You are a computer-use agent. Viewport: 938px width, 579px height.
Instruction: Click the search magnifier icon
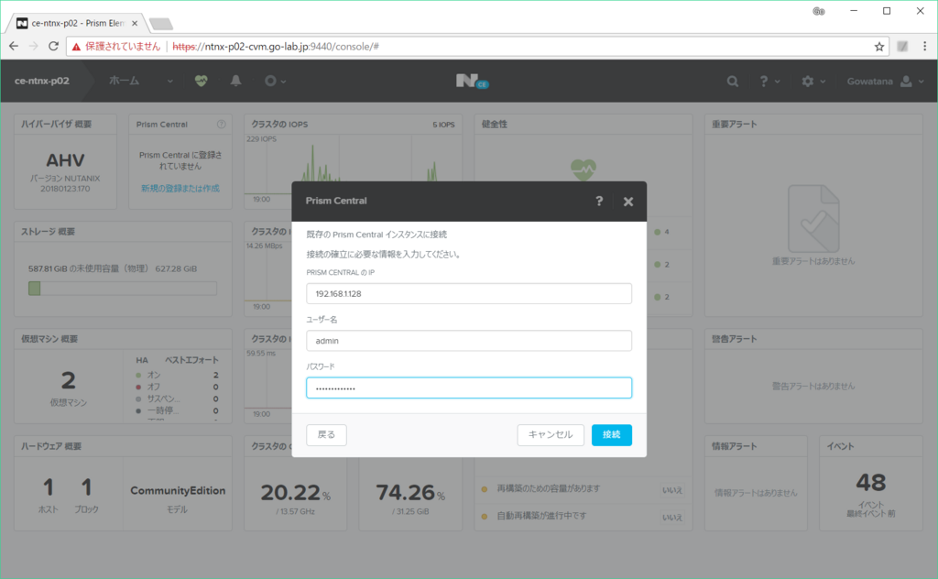(x=732, y=82)
